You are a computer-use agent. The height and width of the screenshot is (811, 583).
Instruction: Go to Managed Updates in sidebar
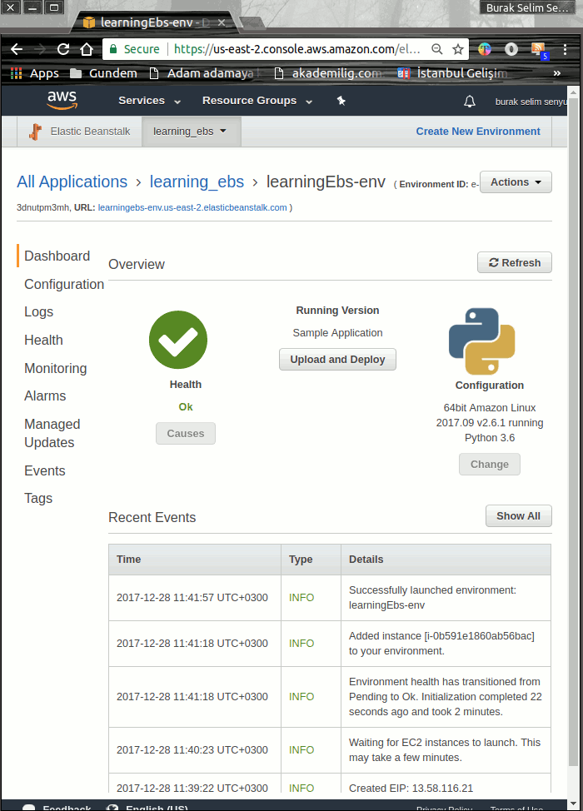(52, 433)
